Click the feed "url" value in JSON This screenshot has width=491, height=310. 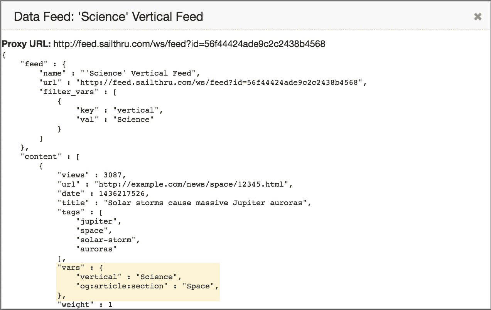coord(221,83)
